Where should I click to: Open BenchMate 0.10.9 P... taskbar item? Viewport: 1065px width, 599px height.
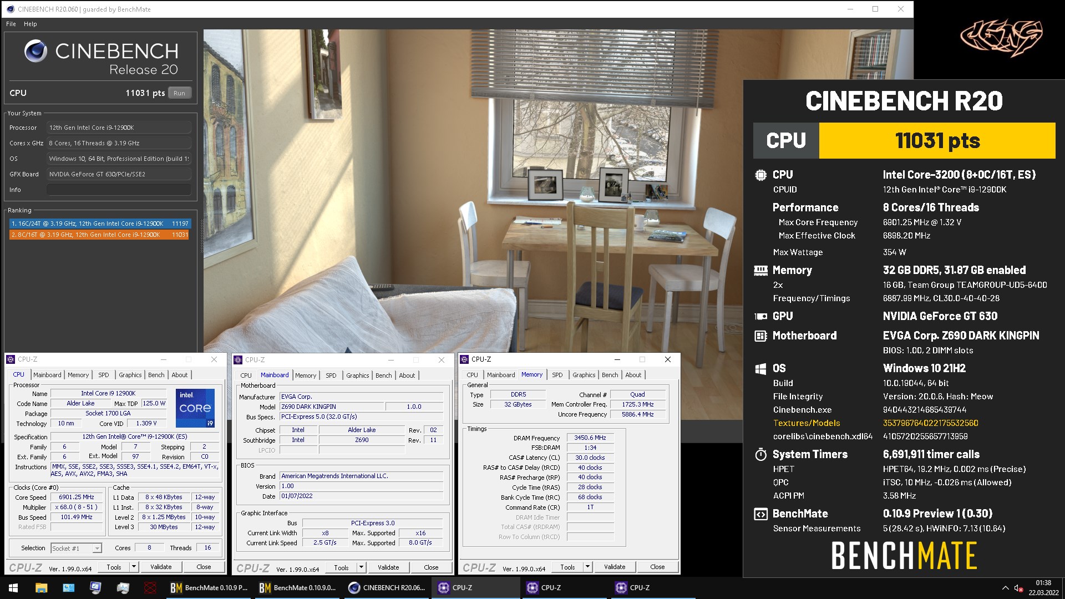208,588
